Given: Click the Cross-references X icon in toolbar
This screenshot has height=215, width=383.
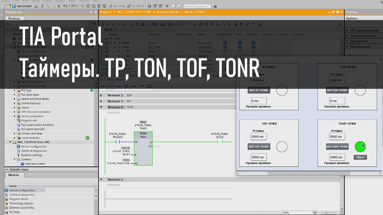Looking at the screenshot, I should tap(167, 6).
